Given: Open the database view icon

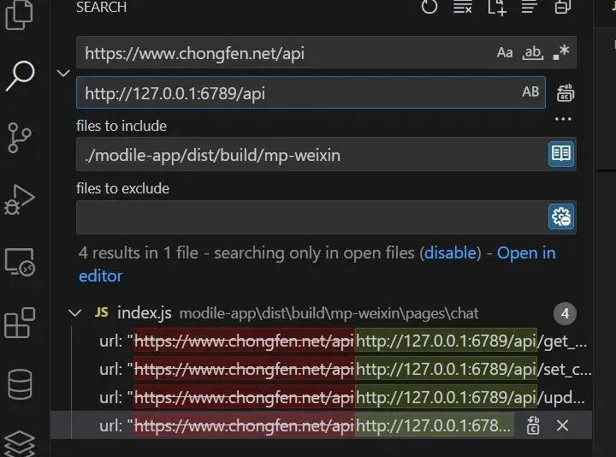Looking at the screenshot, I should pos(20,384).
